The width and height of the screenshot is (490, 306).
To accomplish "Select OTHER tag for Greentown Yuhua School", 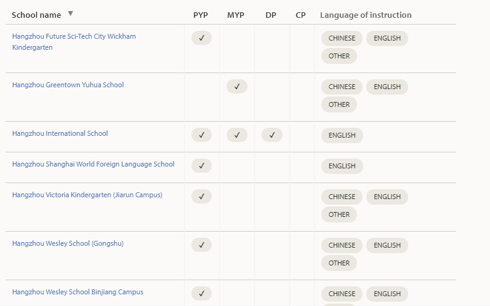I will [339, 104].
